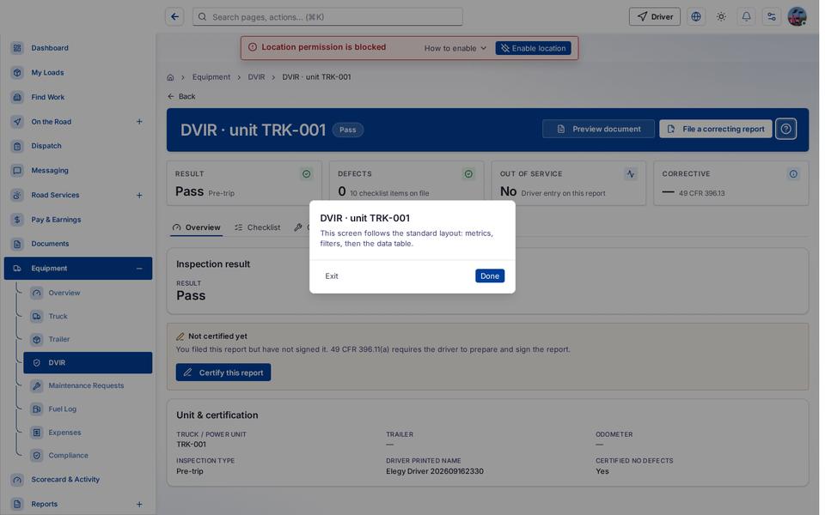Screen dimensions: 825x515
Task: Click Preview document
Action: pyautogui.click(x=599, y=129)
